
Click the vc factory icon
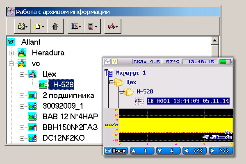click(22, 63)
